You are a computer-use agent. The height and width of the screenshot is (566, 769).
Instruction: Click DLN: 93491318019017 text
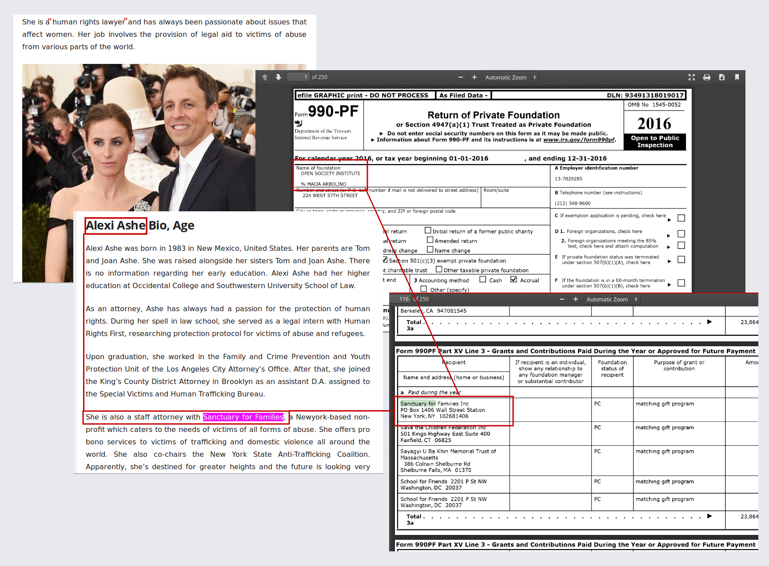645,95
